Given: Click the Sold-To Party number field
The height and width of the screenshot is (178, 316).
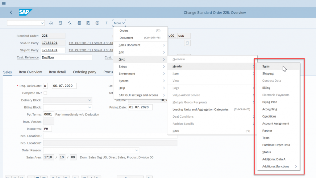Looking at the screenshot, I should [x=53, y=43].
